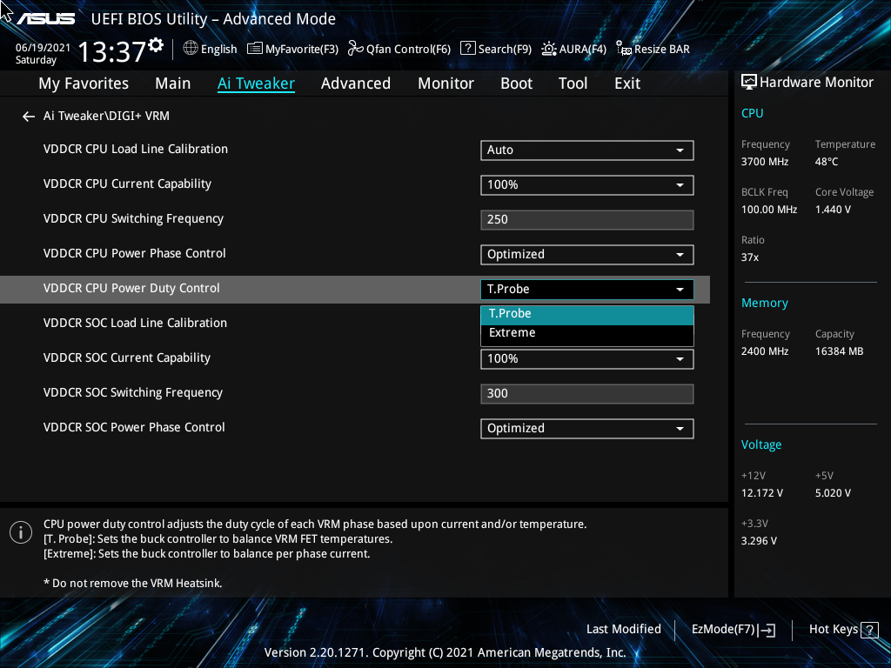Screen dimensions: 891x668
Task: Click the back arrow to leave DIGI+ VRM
Action: 28,116
